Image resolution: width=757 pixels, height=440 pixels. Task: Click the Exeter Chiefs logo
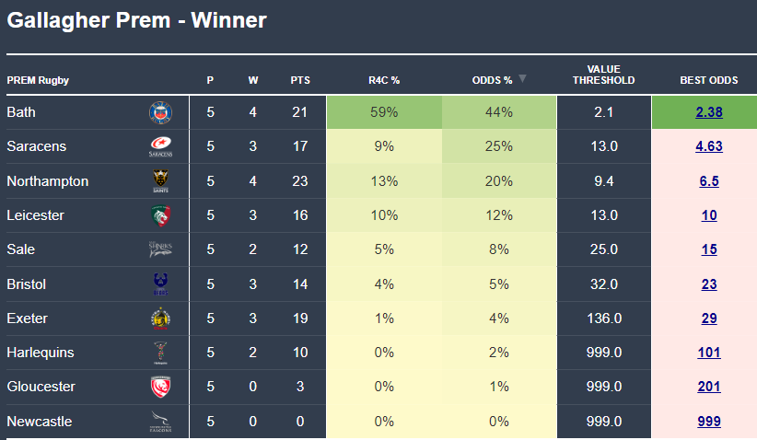click(x=160, y=318)
